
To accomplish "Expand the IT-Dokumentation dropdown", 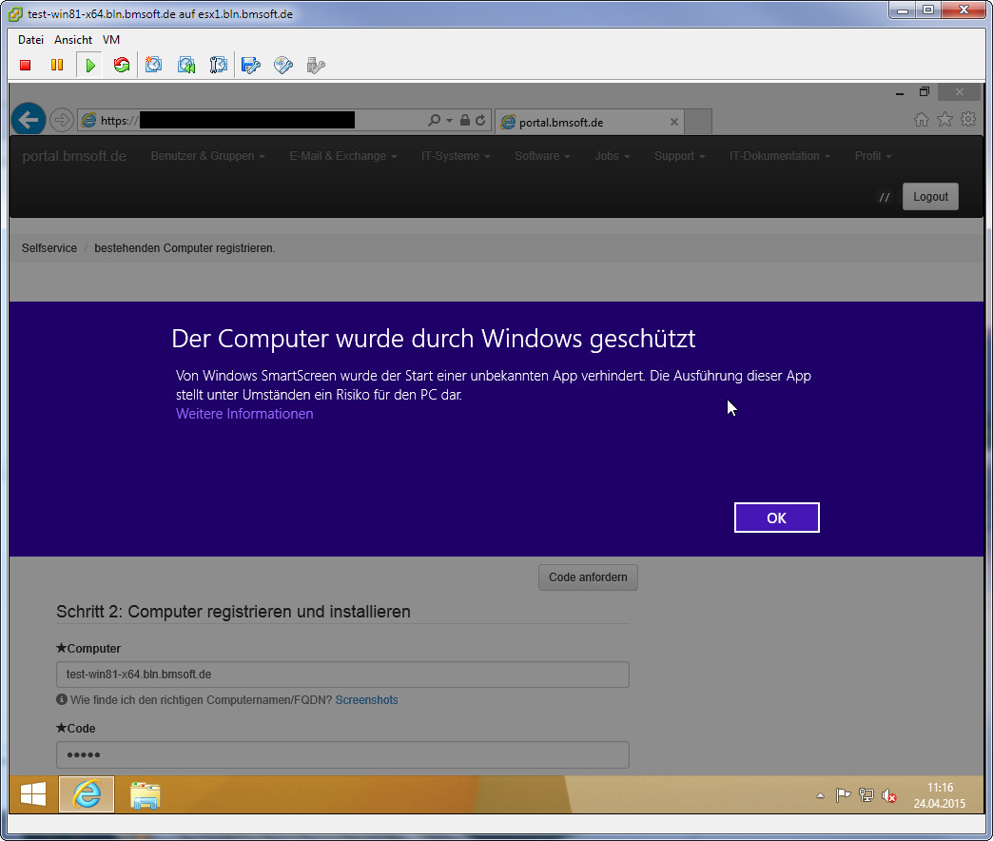I will click(780, 156).
